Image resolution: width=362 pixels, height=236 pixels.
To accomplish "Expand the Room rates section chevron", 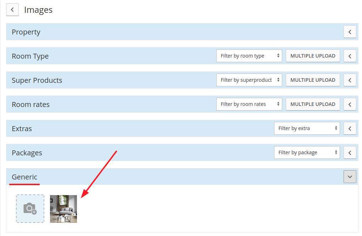I will [x=350, y=104].
